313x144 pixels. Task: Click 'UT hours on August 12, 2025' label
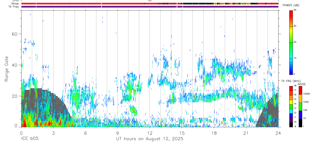coord(150,139)
